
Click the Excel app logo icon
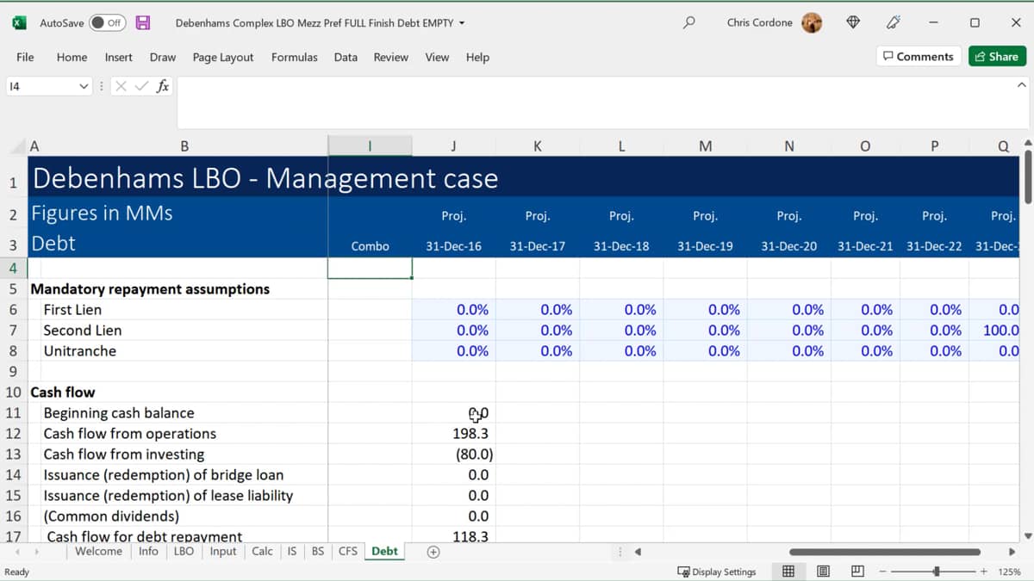[x=19, y=23]
